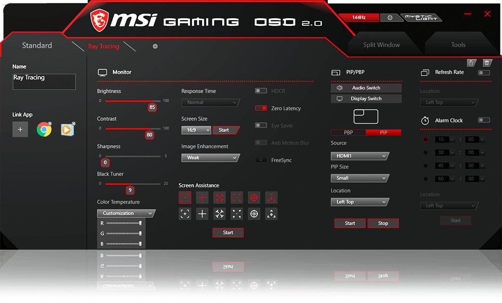Toggle FreeSync switch

click(x=261, y=160)
